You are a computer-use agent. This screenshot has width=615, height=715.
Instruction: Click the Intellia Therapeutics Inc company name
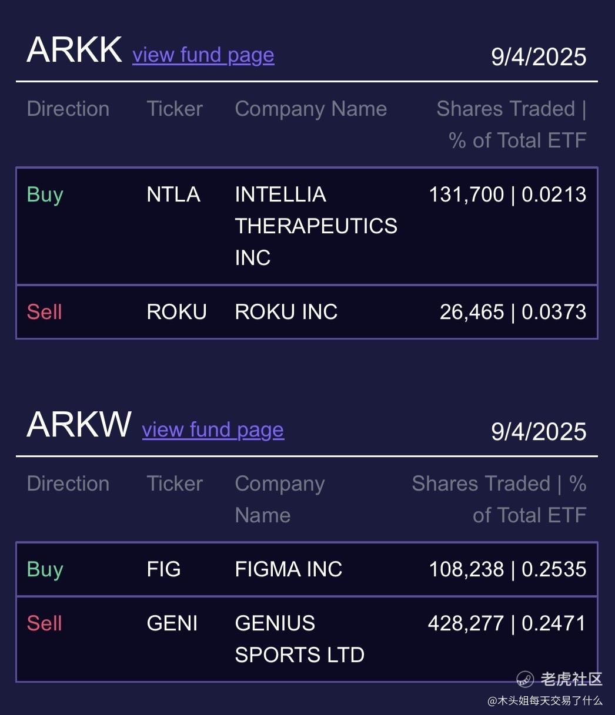pyautogui.click(x=316, y=226)
